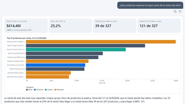The height and width of the screenshot is (104, 185).
Task: Click the question bubble about productos
Action: point(150,5)
